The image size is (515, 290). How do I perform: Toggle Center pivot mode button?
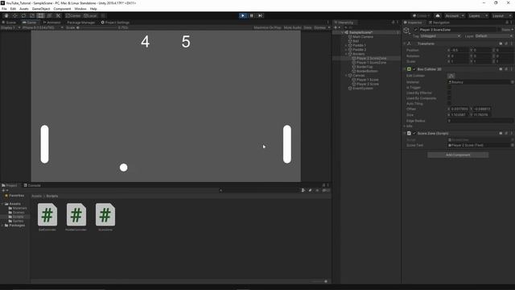(x=73, y=15)
